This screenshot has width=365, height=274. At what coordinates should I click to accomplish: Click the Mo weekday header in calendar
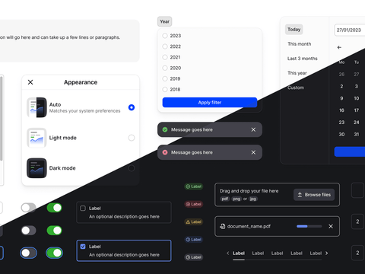[341, 62]
